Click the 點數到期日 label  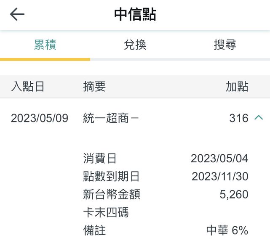pos(111,177)
